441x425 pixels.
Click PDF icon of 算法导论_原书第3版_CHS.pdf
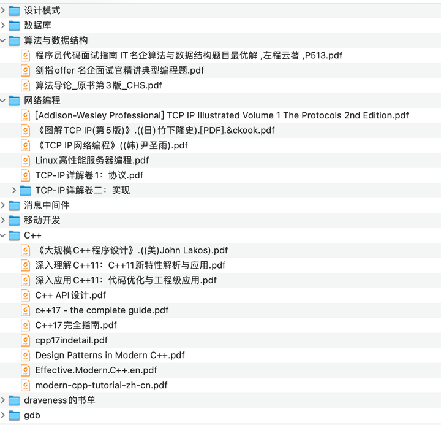pyautogui.click(x=25, y=85)
